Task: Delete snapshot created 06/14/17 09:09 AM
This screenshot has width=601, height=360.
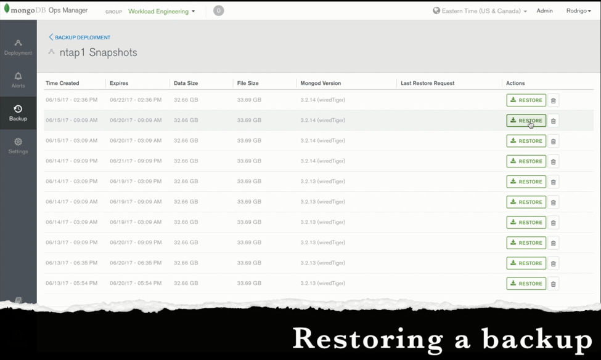Action: [x=553, y=202]
